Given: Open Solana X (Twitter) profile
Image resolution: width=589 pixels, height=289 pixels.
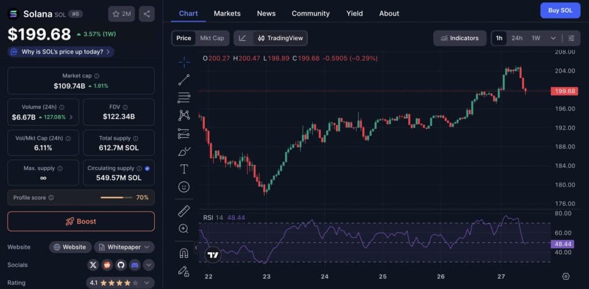Looking at the screenshot, I should pos(93,265).
